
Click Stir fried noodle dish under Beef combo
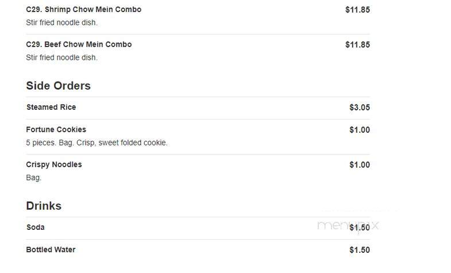pos(62,57)
